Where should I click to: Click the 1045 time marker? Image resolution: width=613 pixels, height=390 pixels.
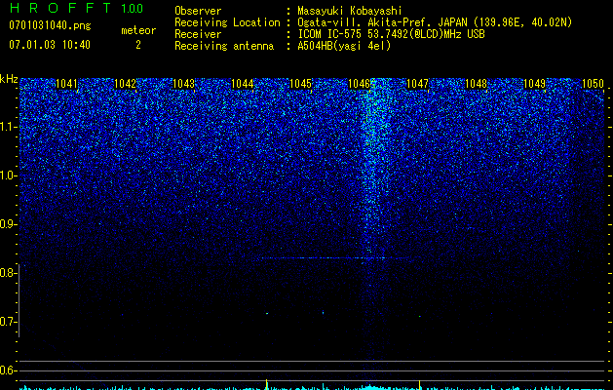pyautogui.click(x=300, y=84)
